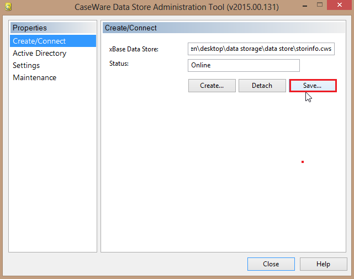Click the CaseWare app icon in title bar

pyautogui.click(x=9, y=8)
